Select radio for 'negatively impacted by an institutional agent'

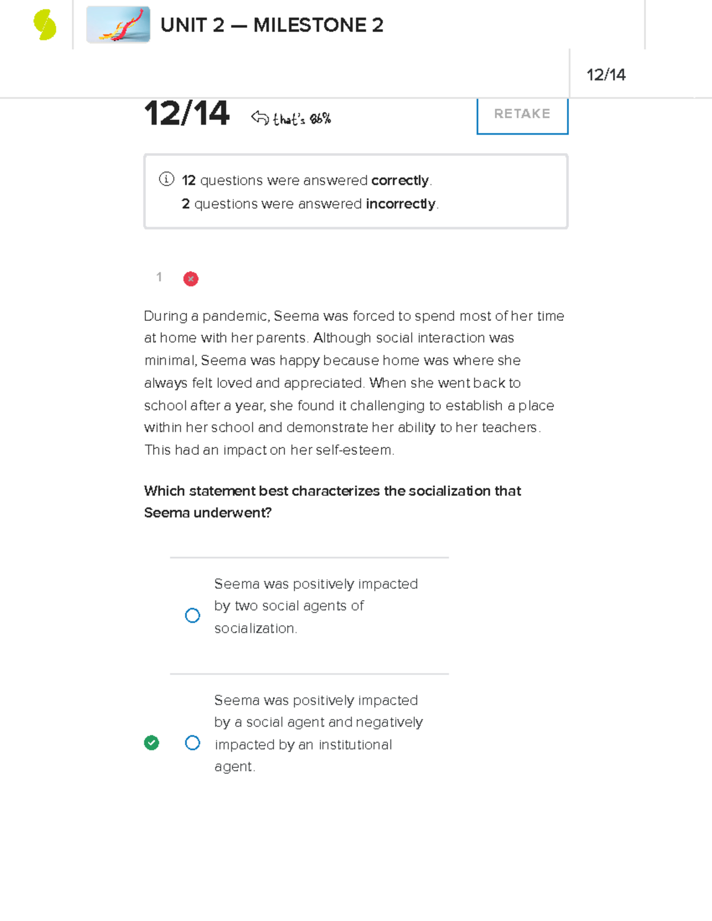click(192, 742)
